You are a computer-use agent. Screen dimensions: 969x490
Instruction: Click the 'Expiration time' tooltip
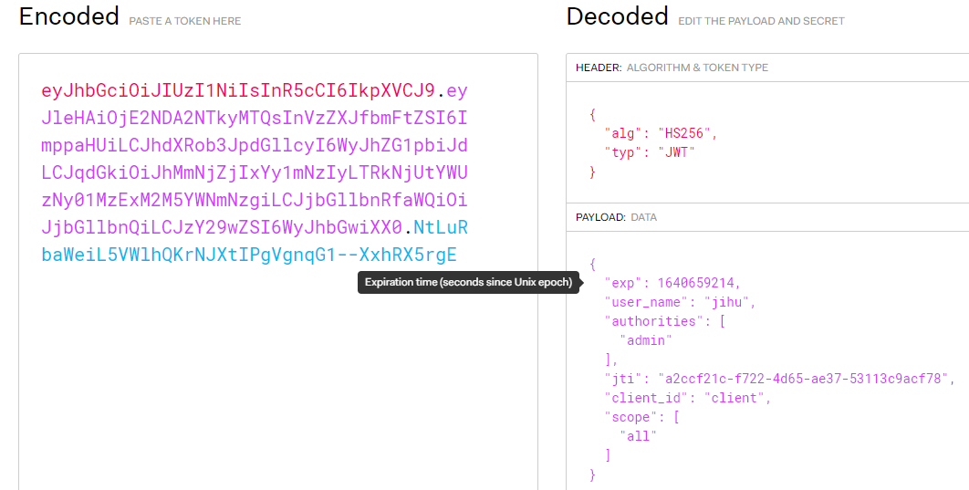468,282
